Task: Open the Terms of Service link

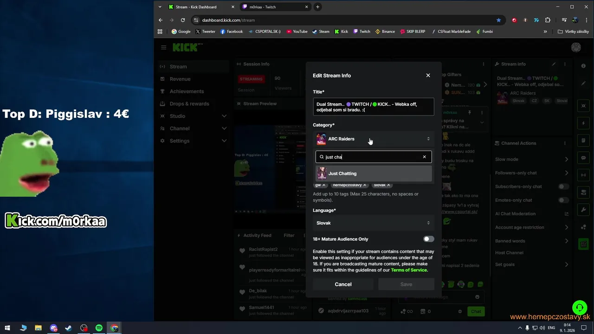Action: click(409, 270)
